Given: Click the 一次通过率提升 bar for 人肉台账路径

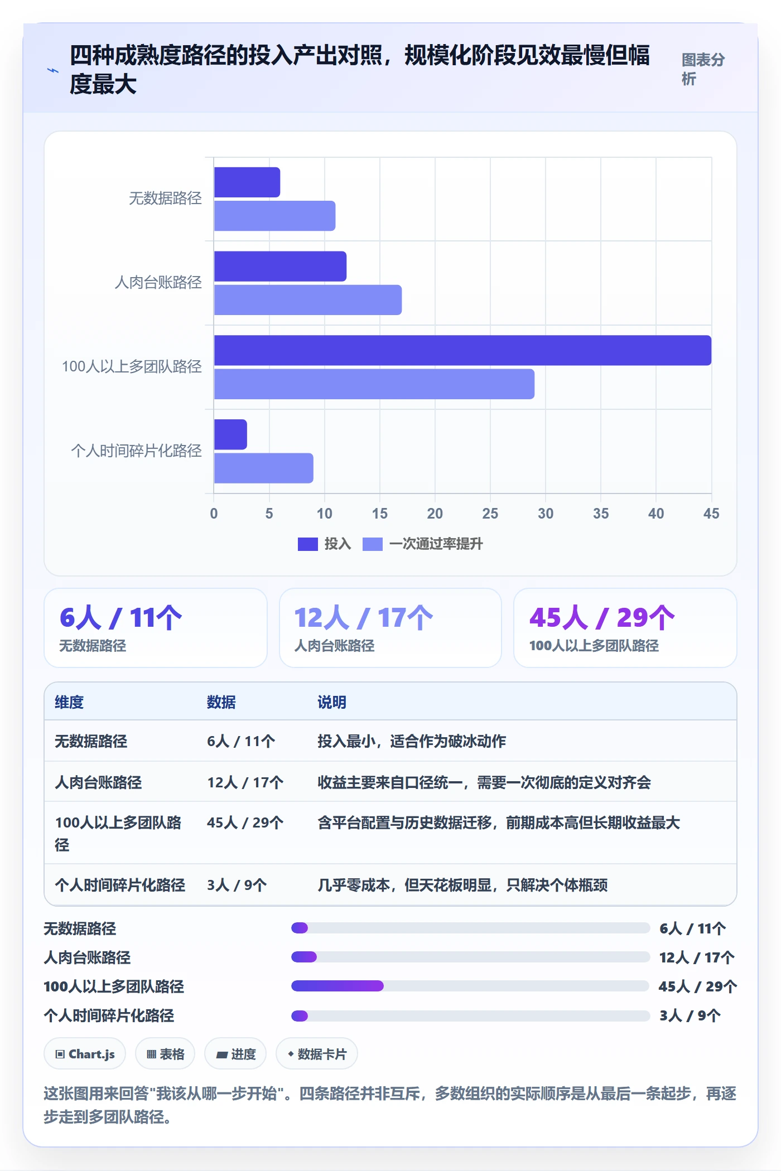Looking at the screenshot, I should [308, 300].
